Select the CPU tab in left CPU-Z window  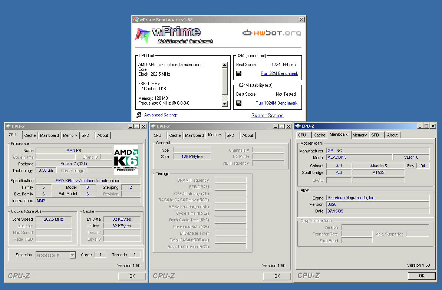[x=12, y=135]
